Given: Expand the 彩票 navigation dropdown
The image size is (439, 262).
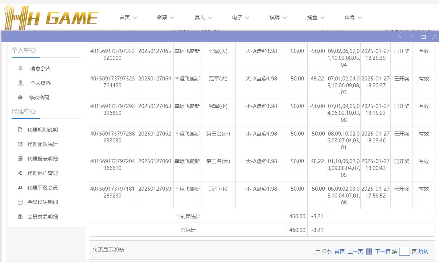Looking at the screenshot, I should (165, 17).
